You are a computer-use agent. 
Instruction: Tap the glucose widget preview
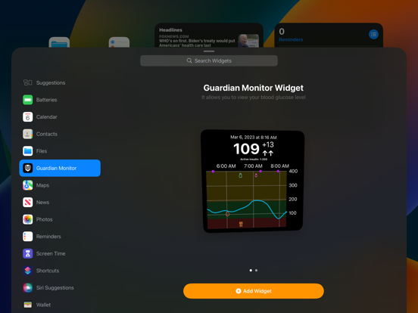(252, 181)
